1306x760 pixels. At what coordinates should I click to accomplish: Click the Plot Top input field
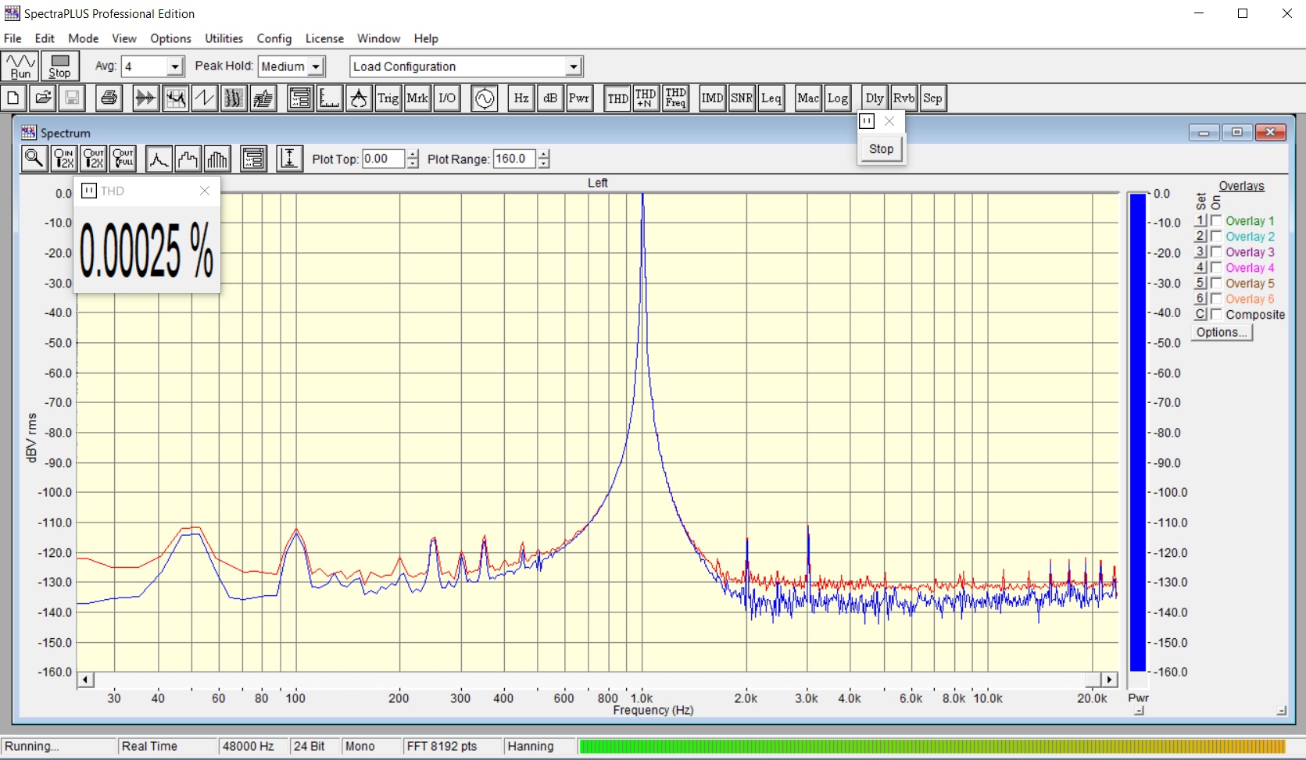tap(383, 159)
